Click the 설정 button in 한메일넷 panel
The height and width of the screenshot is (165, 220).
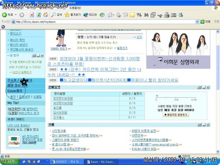click(x=199, y=88)
